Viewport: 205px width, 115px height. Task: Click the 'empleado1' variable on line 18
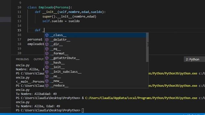tap(36, 44)
